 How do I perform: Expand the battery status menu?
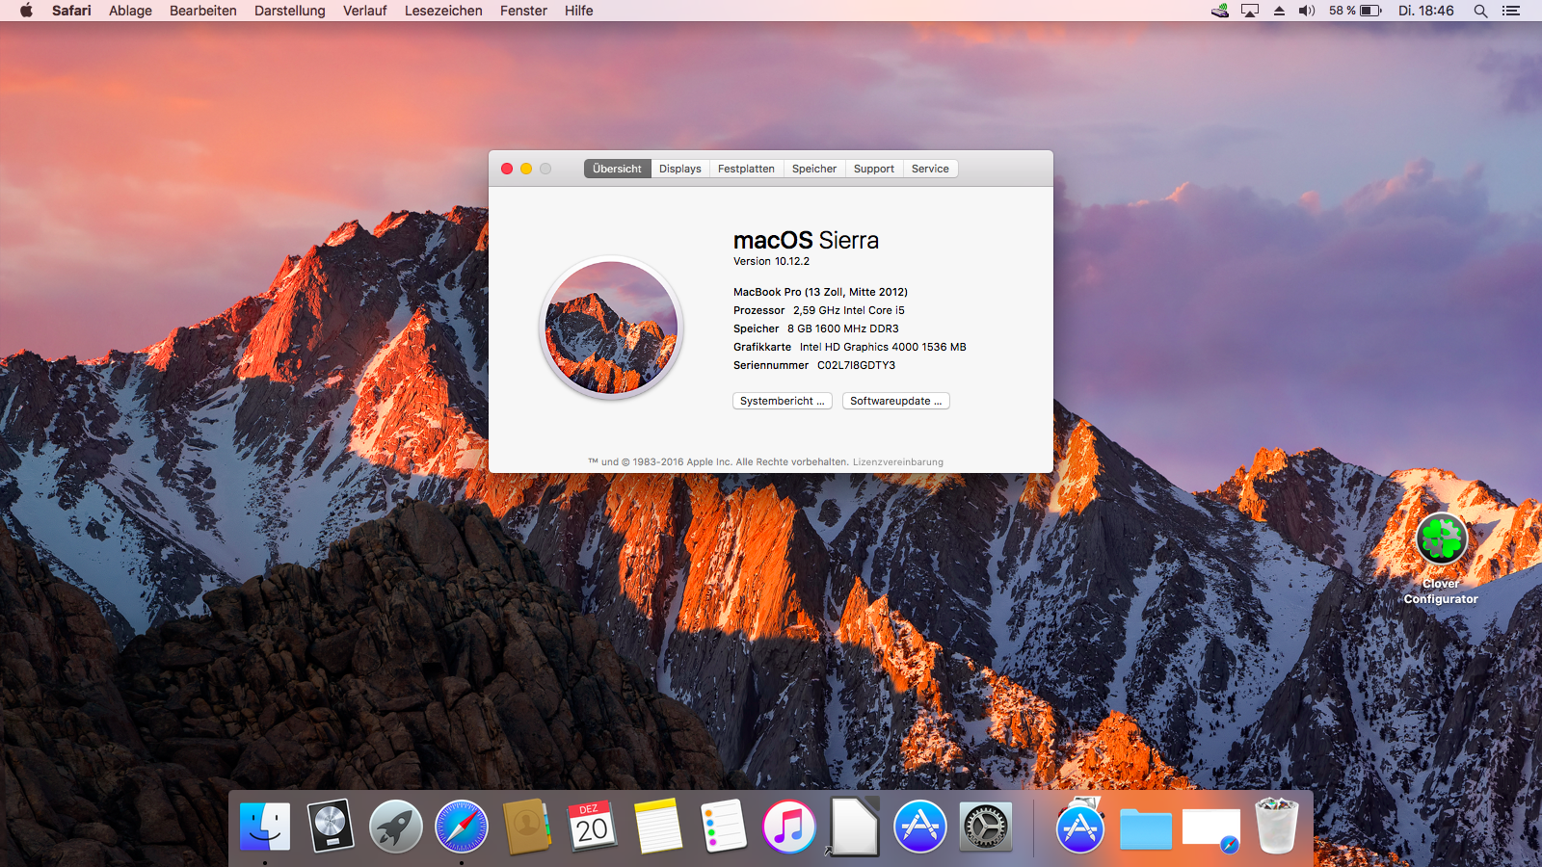point(1356,11)
